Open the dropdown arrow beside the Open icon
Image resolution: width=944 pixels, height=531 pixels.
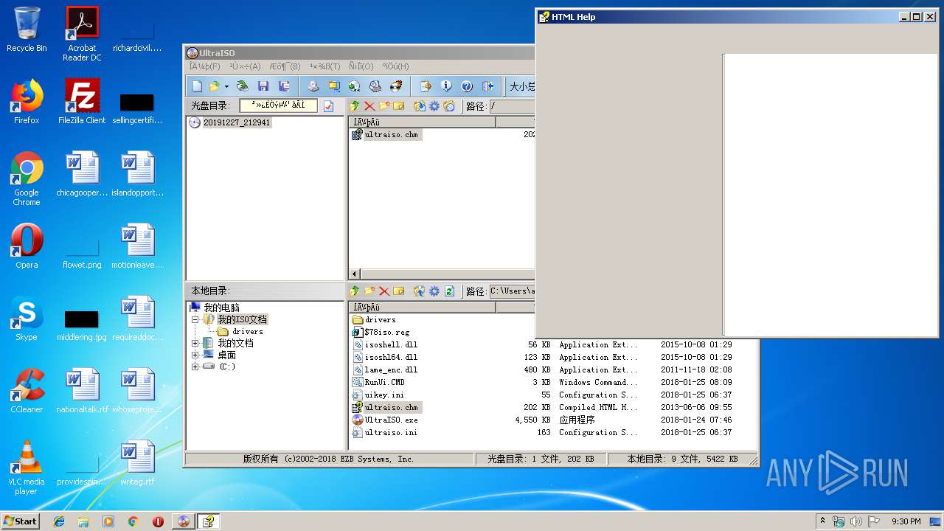coord(226,86)
